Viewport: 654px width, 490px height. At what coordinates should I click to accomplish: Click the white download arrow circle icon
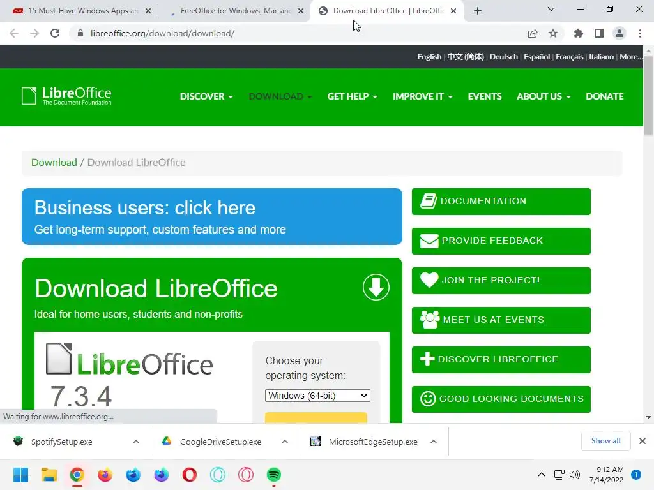(376, 287)
